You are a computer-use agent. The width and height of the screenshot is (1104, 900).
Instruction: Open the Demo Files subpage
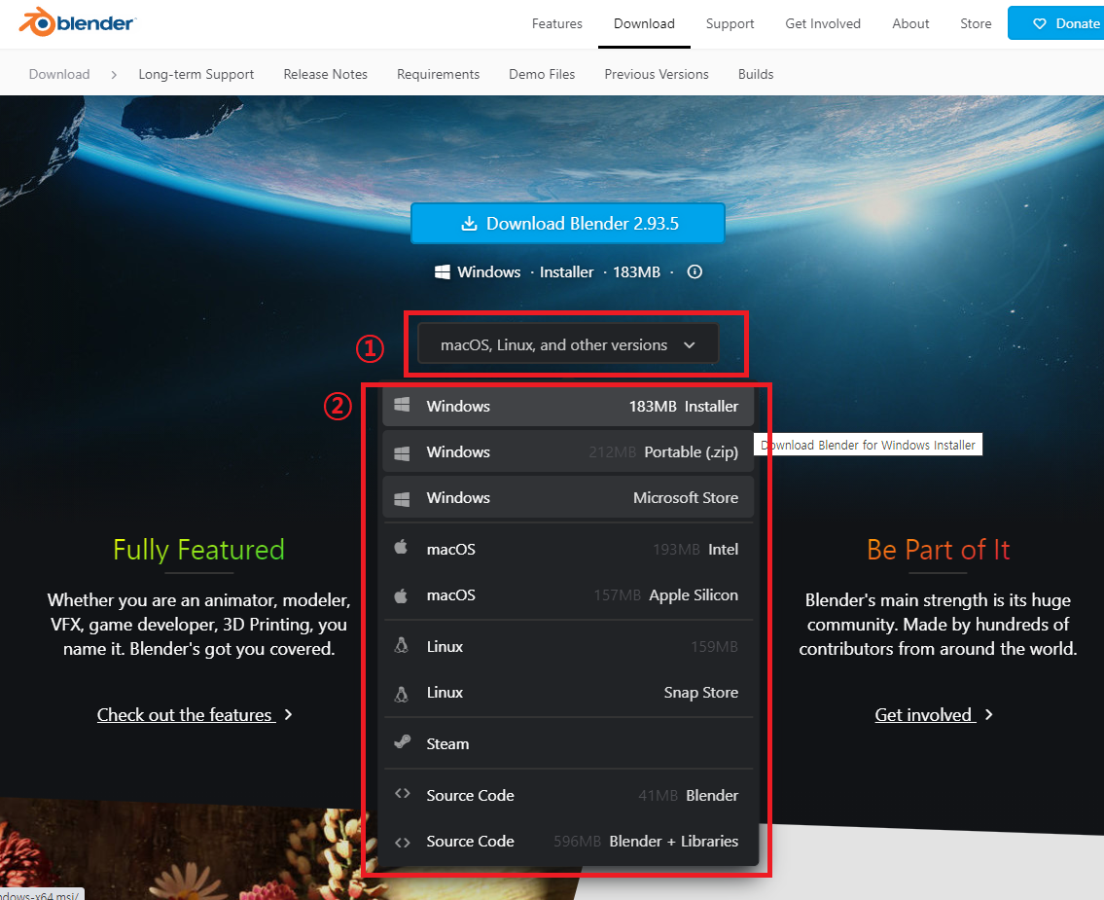point(542,75)
